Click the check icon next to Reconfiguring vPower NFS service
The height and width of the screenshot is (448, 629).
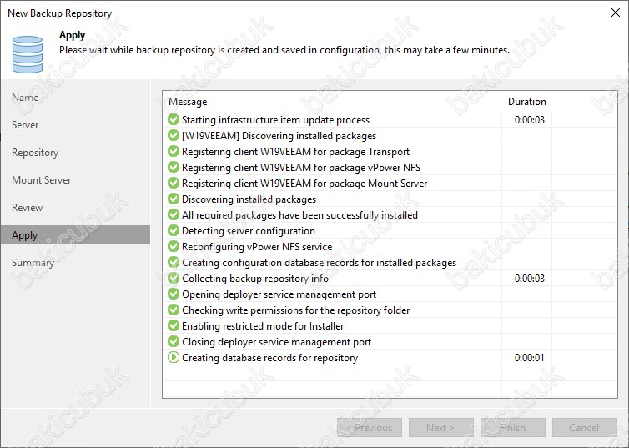[174, 246]
